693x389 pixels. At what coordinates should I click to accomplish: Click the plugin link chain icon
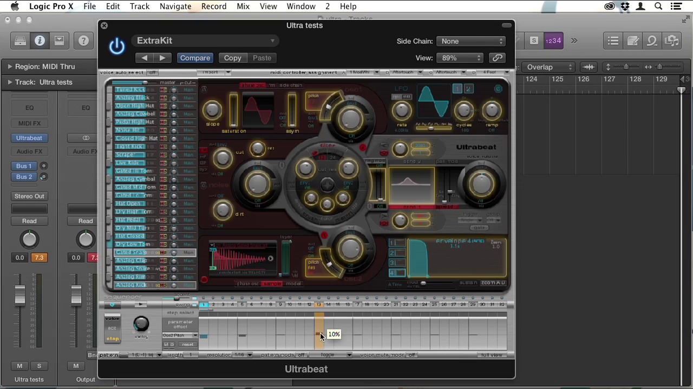click(497, 58)
